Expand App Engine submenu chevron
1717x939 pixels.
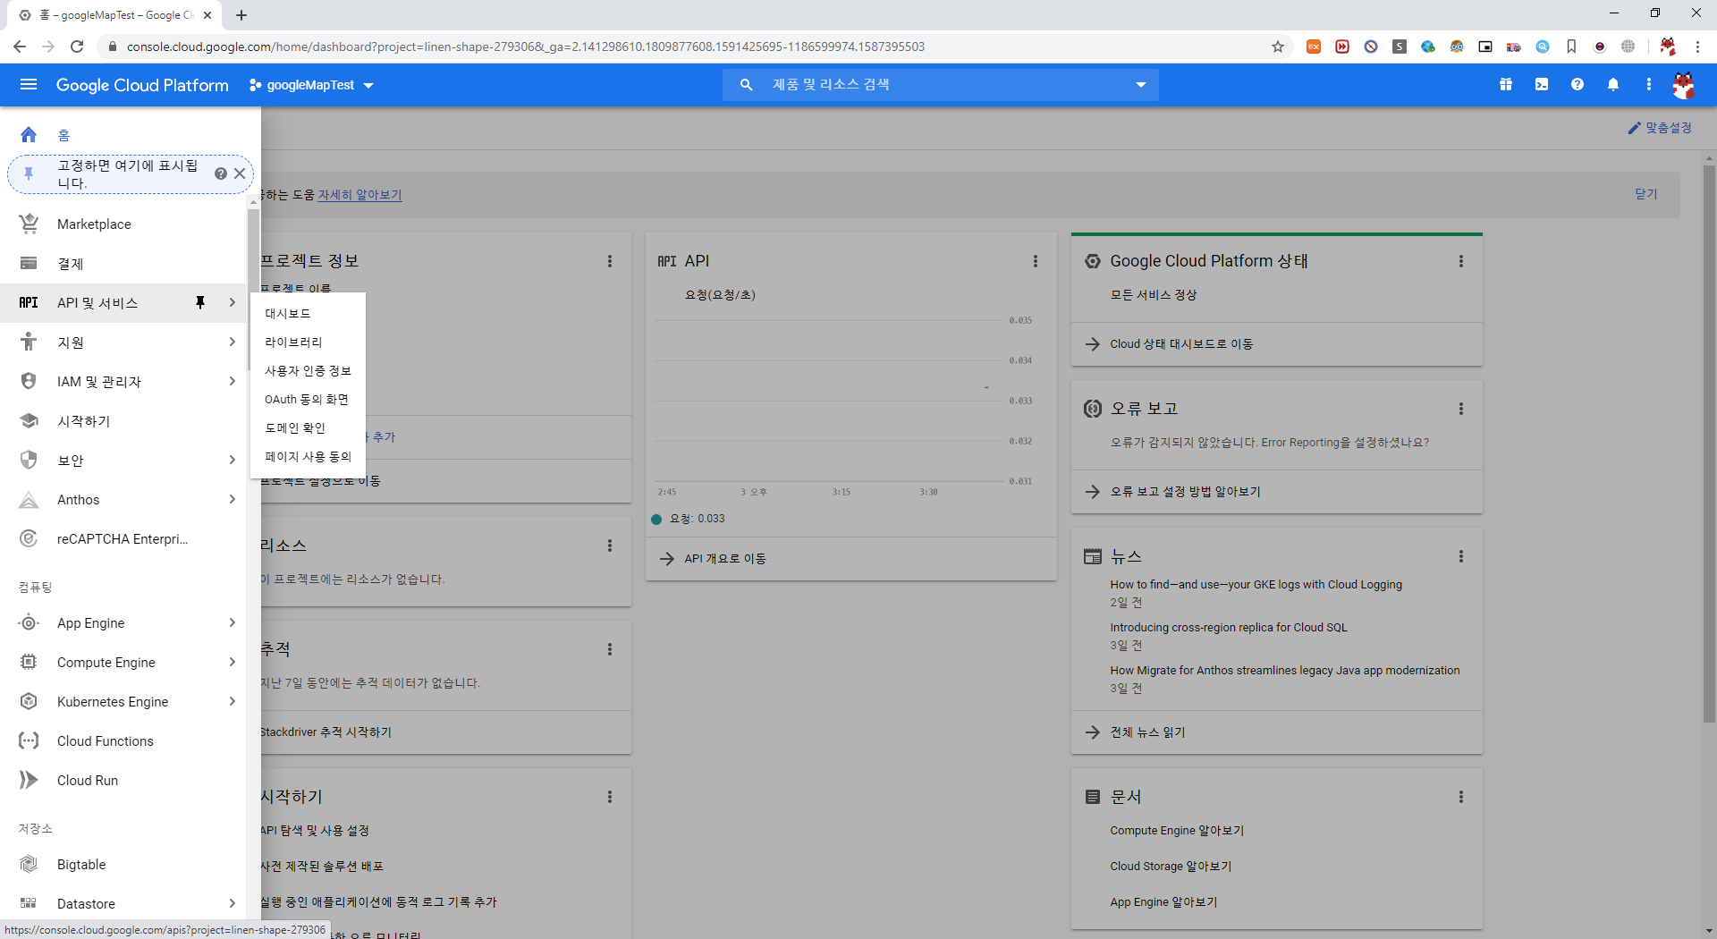[x=233, y=623]
